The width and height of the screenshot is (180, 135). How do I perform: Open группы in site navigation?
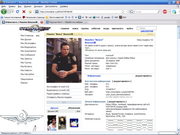(x=85, y=29)
